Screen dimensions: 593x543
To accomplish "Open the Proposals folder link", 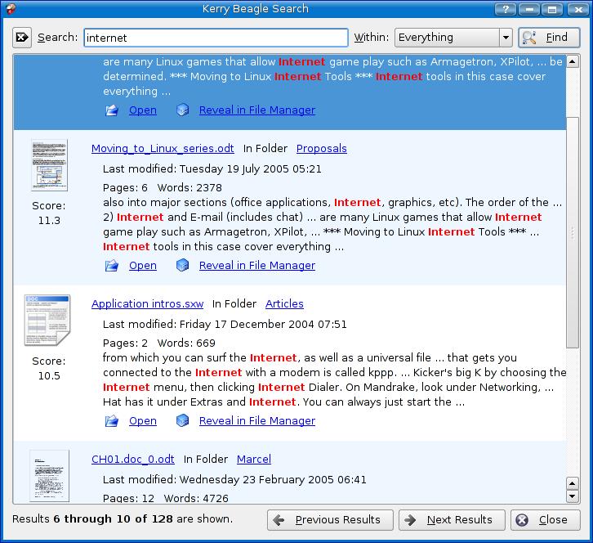I will (321, 148).
